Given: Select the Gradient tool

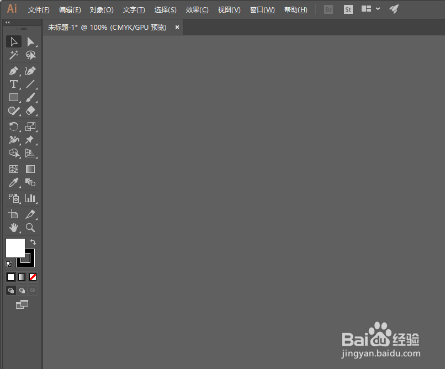Looking at the screenshot, I should point(30,169).
